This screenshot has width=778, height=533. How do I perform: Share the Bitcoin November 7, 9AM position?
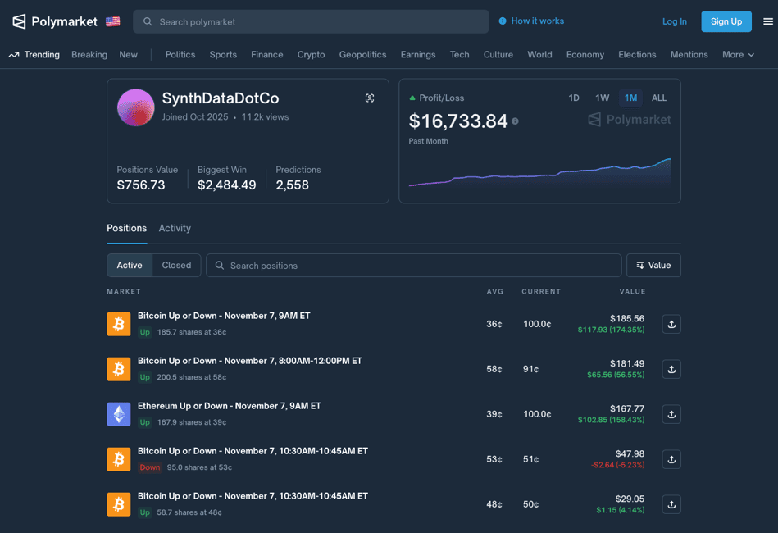point(671,324)
